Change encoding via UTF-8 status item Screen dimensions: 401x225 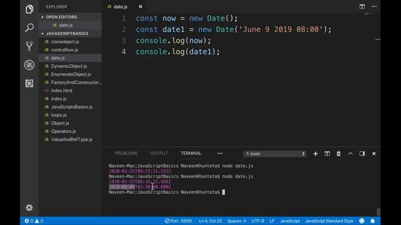tap(258, 221)
